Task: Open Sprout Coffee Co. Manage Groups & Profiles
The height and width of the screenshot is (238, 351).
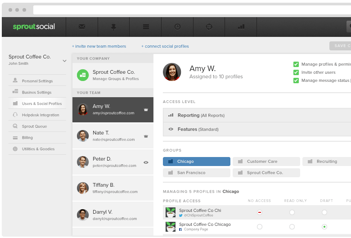Action: click(113, 75)
